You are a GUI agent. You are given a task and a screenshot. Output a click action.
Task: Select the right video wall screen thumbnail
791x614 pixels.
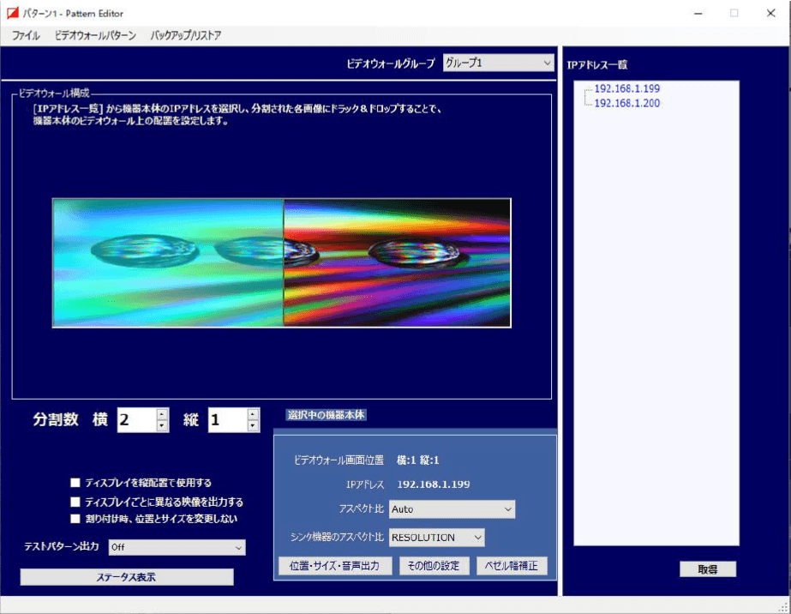(397, 262)
